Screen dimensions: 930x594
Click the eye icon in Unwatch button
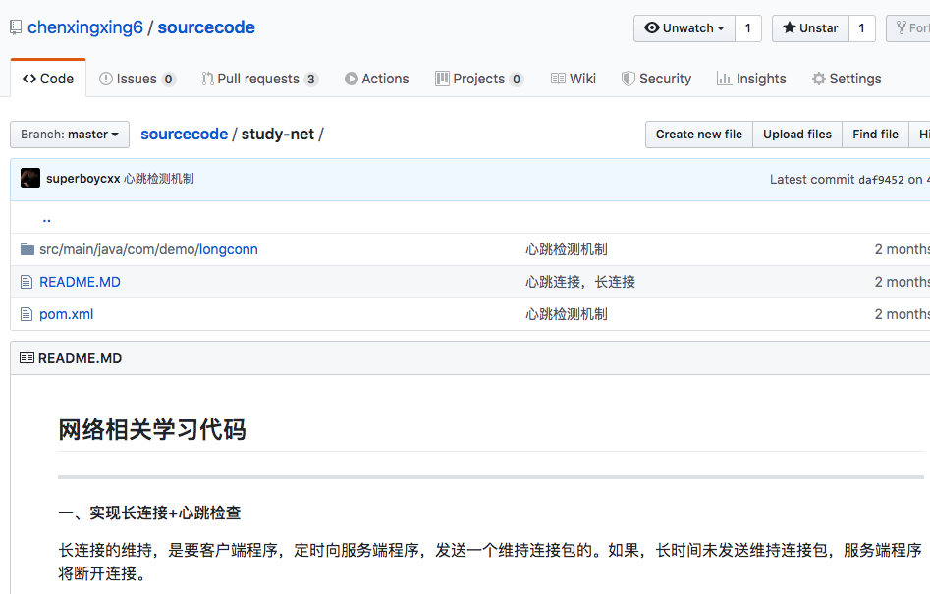(x=652, y=27)
